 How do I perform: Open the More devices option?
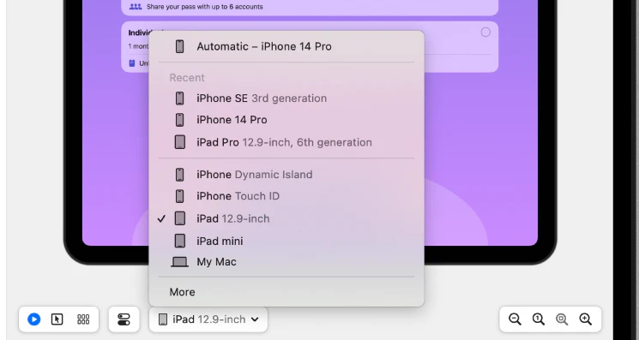(x=286, y=292)
